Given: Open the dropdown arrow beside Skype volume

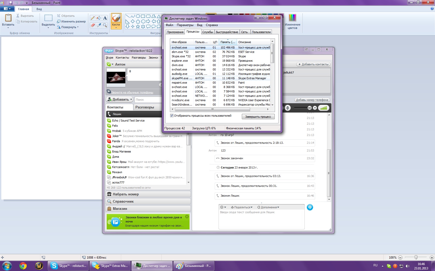Looking at the screenshot, I should 315,108.
